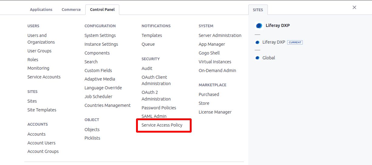The height and width of the screenshot is (165, 372).
Task: Click the CONFIGURATION section heading
Action: point(100,26)
